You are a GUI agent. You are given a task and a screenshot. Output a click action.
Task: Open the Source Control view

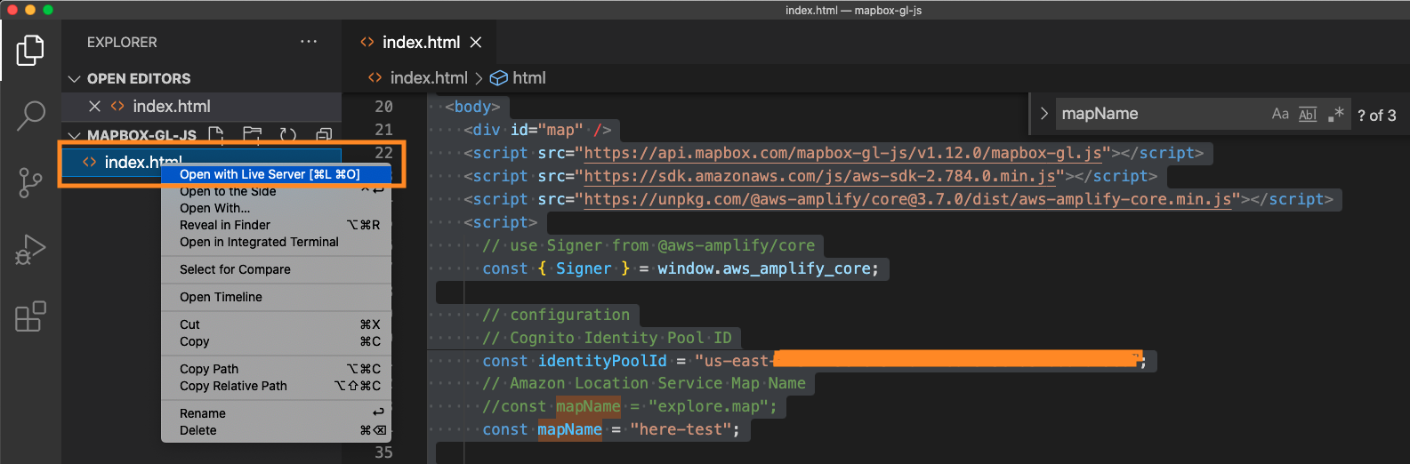tap(30, 182)
